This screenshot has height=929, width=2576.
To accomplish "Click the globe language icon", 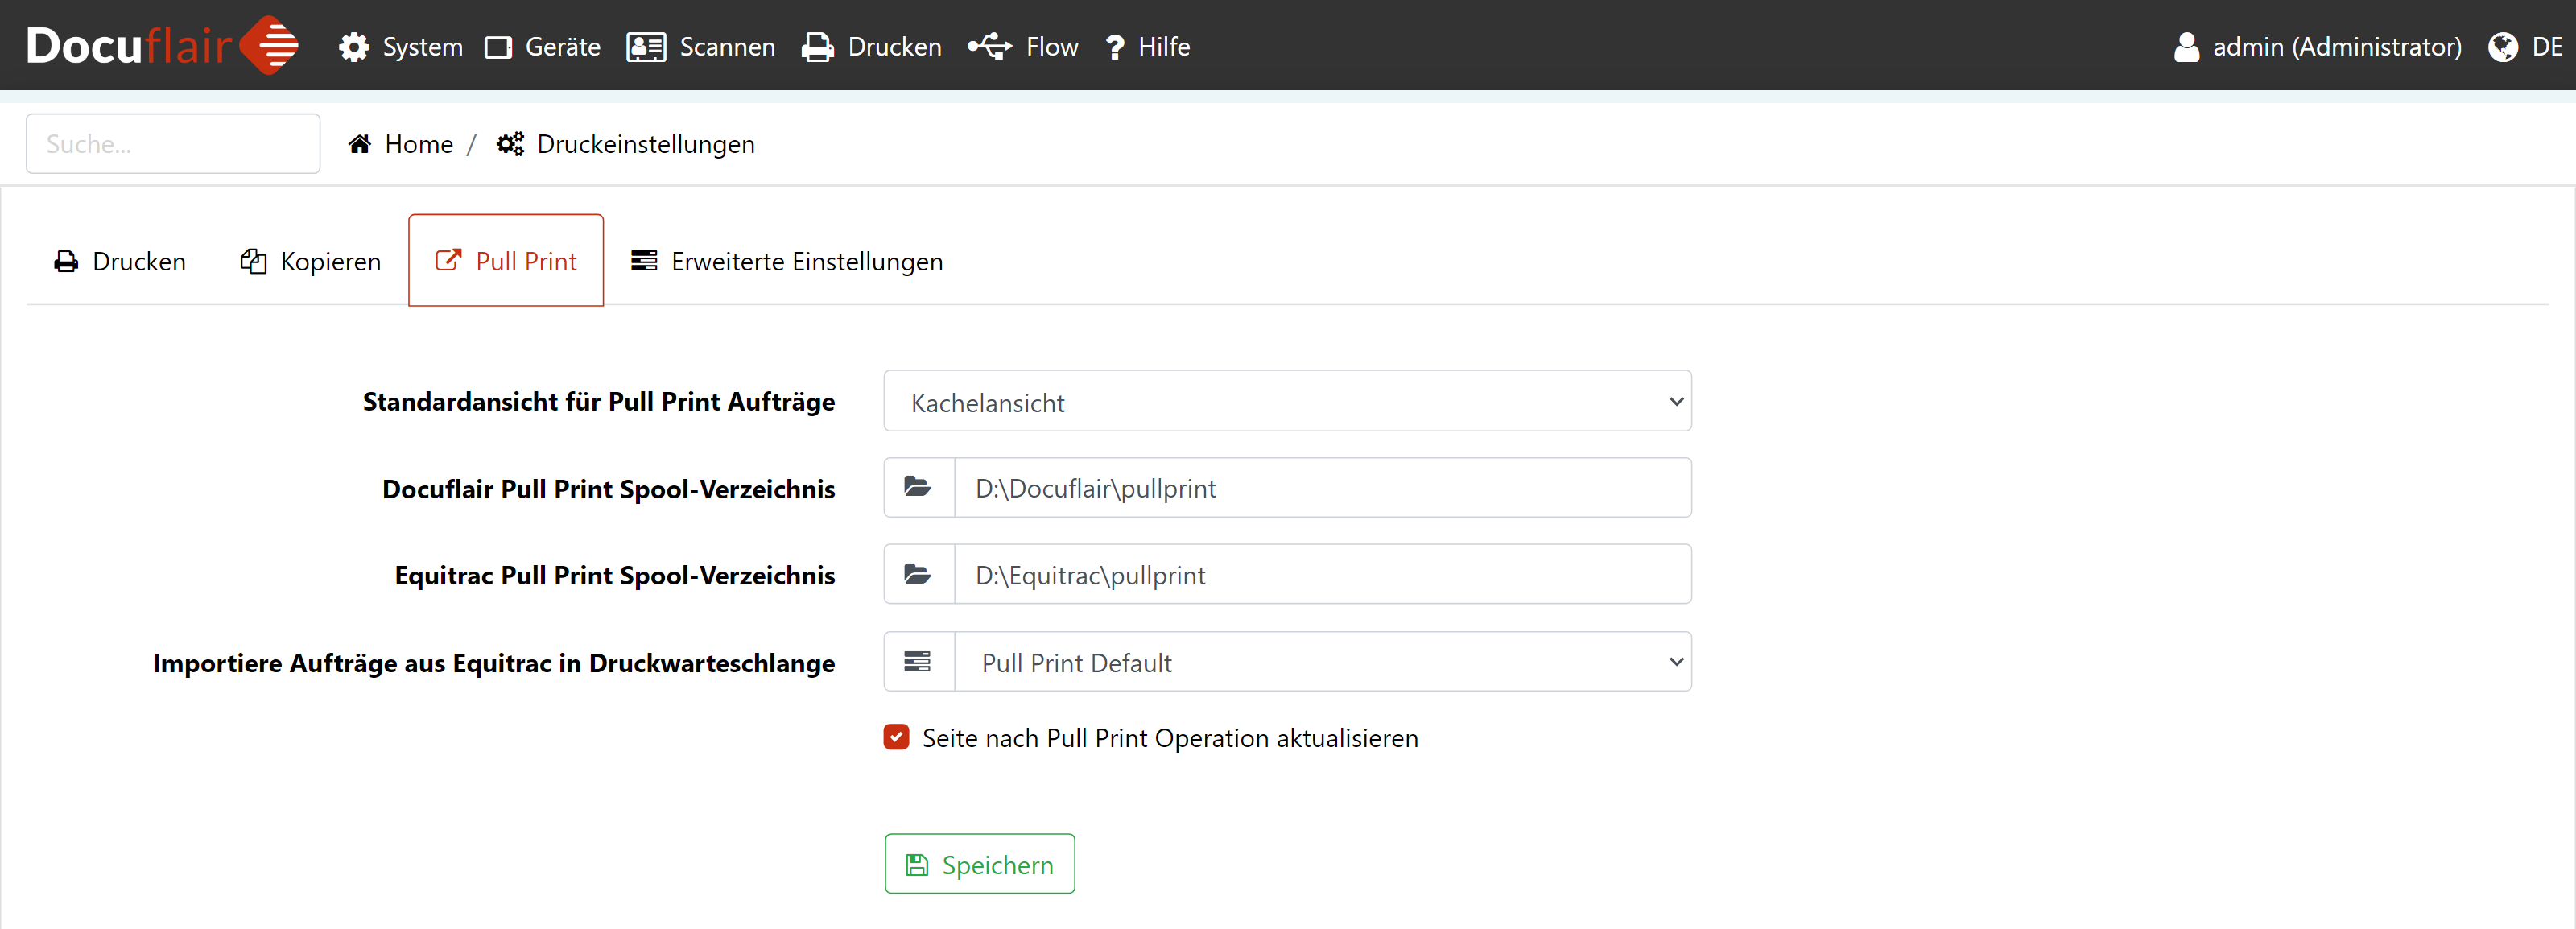I will [2502, 47].
